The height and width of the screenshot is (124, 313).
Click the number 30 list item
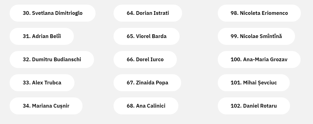pos(52,13)
